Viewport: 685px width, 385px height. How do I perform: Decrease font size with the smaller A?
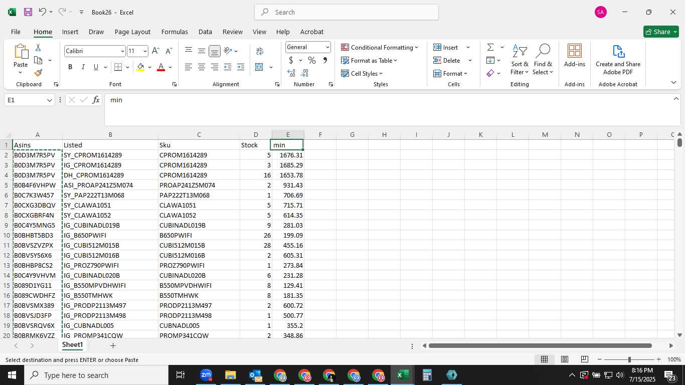tap(168, 51)
